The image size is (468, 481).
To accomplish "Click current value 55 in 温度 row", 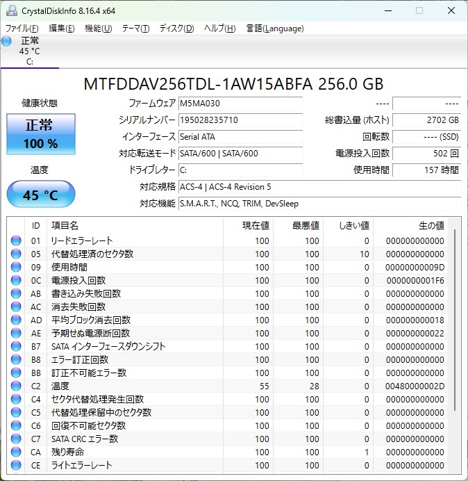I will coord(264,386).
